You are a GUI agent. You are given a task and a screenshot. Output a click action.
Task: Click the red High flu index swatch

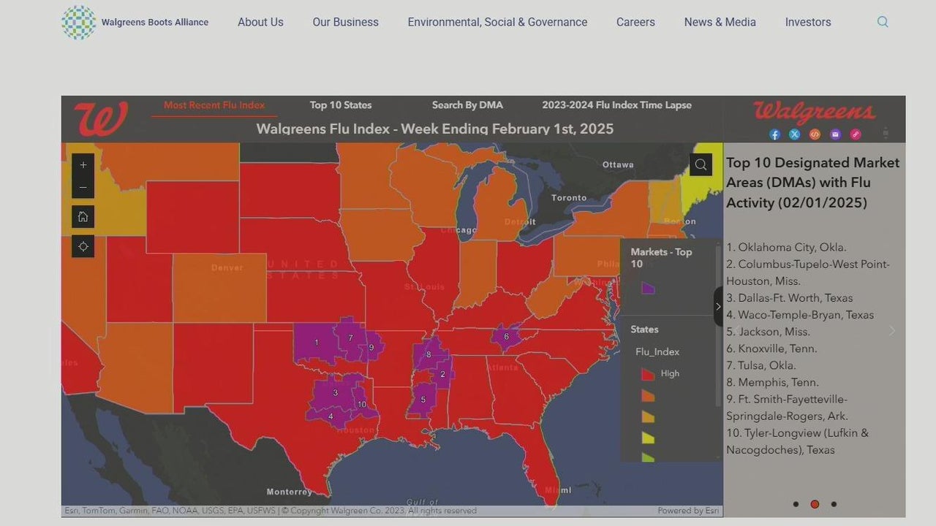click(x=647, y=374)
